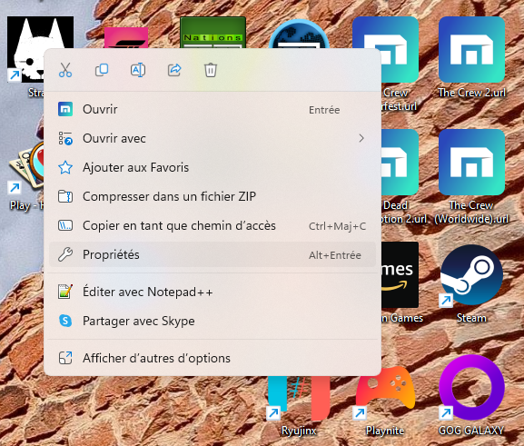Viewport: 524px width, 446px height.
Task: Click the Share icon in context menu
Action: pyautogui.click(x=174, y=70)
